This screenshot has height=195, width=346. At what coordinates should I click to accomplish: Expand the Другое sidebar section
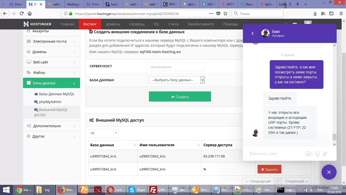click(51, 136)
